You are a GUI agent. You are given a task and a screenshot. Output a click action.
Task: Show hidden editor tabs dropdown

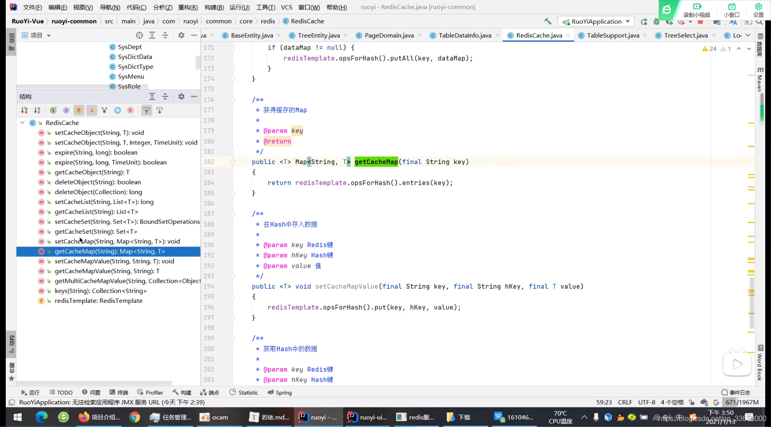coord(748,35)
